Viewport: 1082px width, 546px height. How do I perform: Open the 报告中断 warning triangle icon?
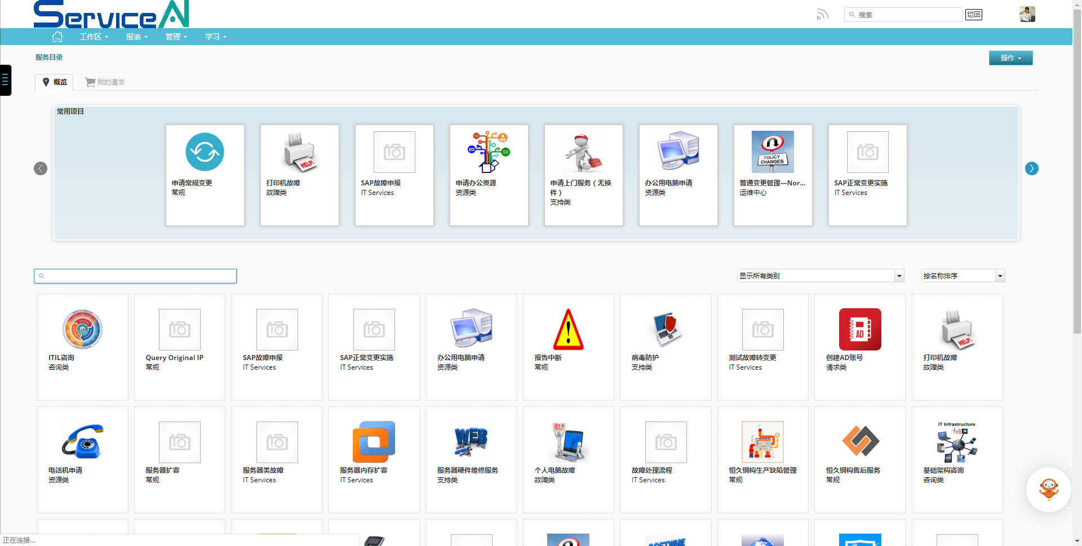click(x=568, y=330)
